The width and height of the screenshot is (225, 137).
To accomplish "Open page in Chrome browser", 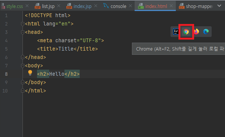I will pos(186,32).
